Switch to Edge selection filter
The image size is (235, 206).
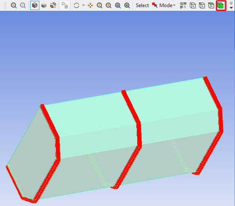pos(202,5)
